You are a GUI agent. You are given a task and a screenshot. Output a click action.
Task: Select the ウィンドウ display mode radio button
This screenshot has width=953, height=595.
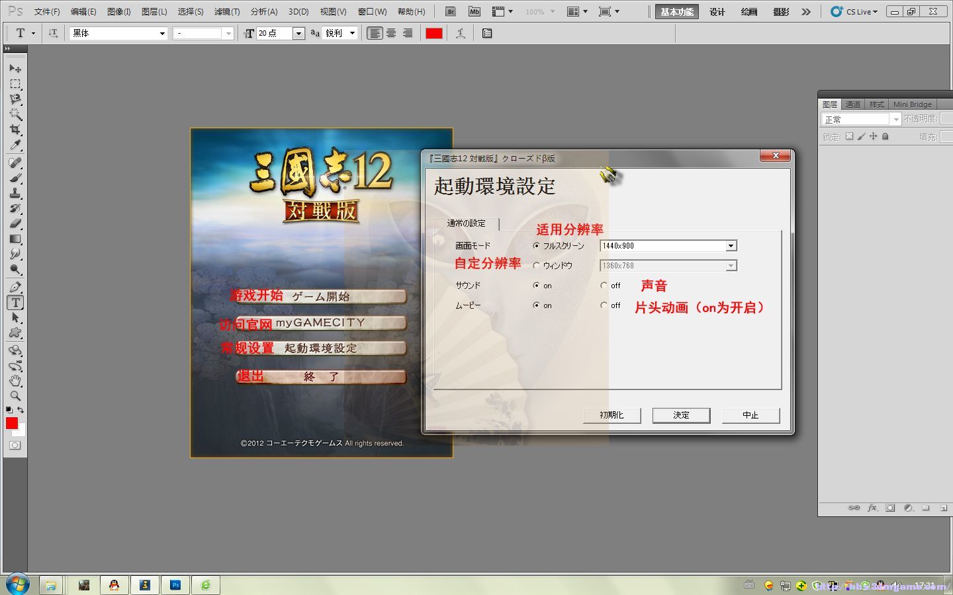coord(536,265)
